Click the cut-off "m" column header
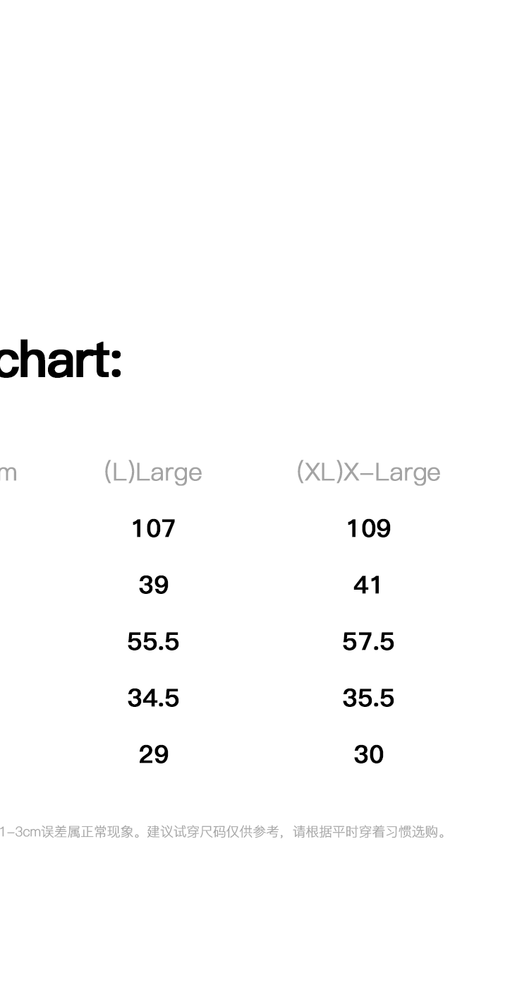The height and width of the screenshot is (988, 529). (8, 473)
